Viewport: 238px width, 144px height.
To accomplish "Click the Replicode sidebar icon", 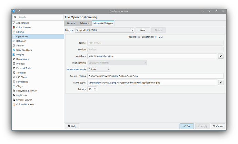I will [14, 95].
